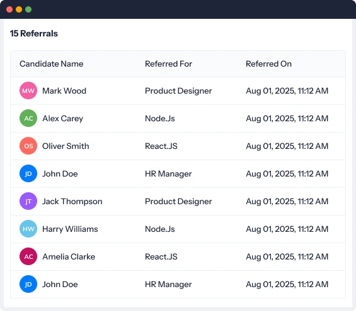Image resolution: width=356 pixels, height=311 pixels.
Task: Click the green AC avatar for Alex Carey
Action: (28, 118)
